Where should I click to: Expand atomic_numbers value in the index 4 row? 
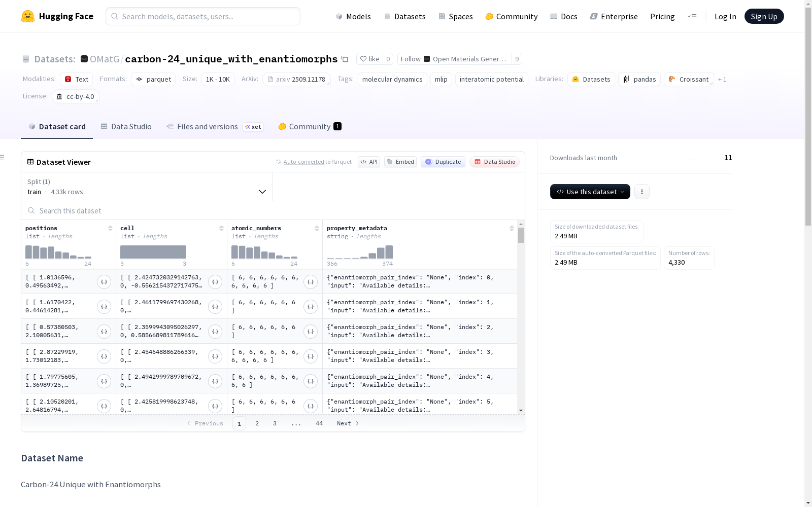pos(311,381)
